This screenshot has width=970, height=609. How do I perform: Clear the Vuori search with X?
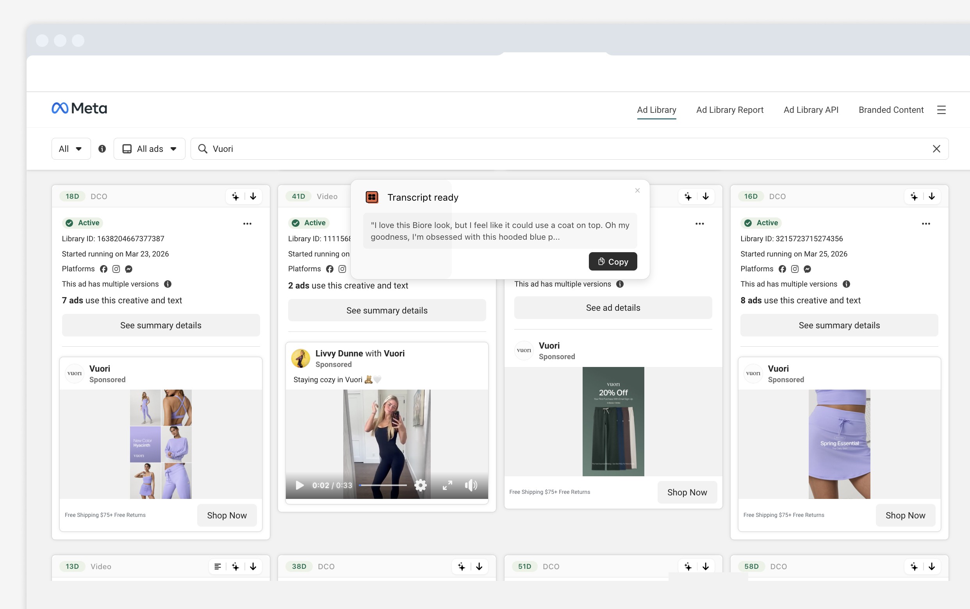936,149
